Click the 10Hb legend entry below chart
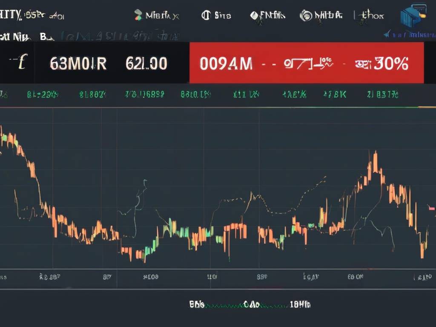Image resolution: width=436 pixels, height=327 pixels. (x=300, y=304)
